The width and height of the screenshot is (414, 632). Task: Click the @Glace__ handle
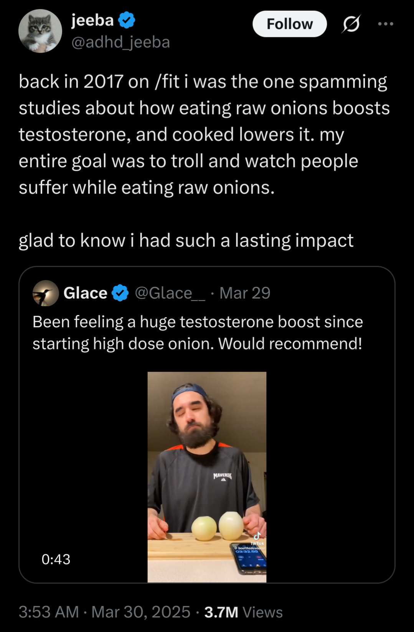[170, 293]
